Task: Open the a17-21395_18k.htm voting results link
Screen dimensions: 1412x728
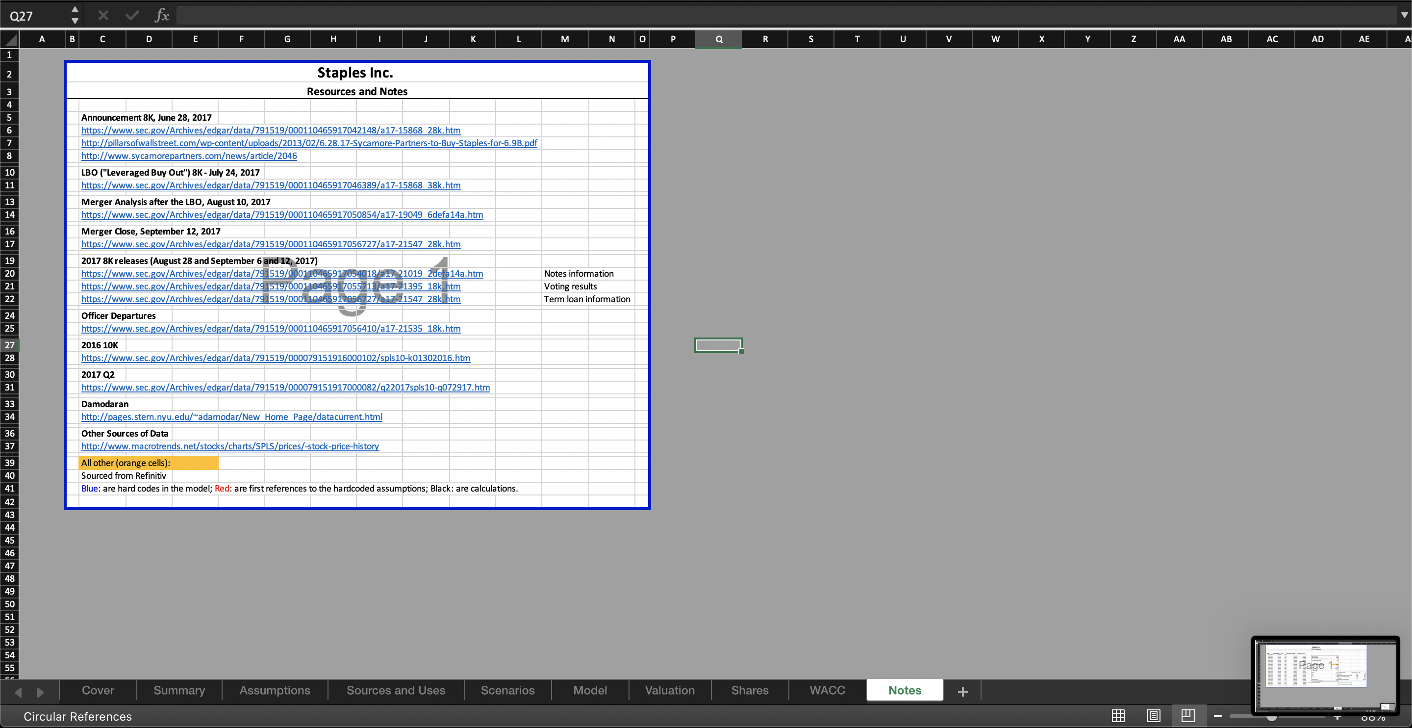Action: 271,286
